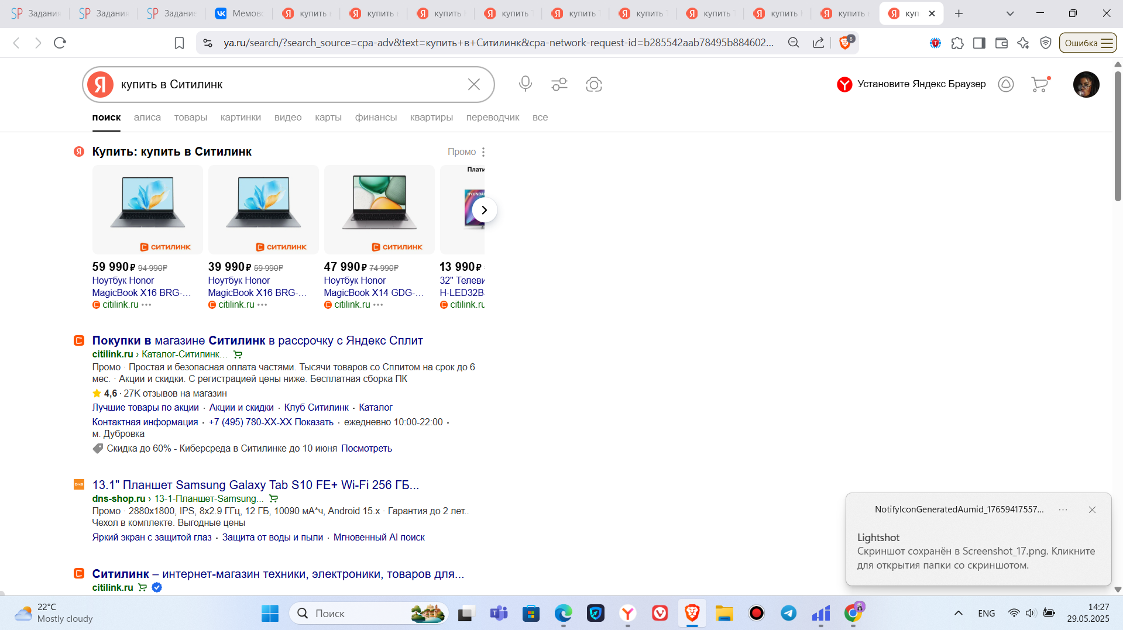Open Ситилинк интернет-магазин техники result
This screenshot has height=630, width=1123.
click(x=278, y=574)
